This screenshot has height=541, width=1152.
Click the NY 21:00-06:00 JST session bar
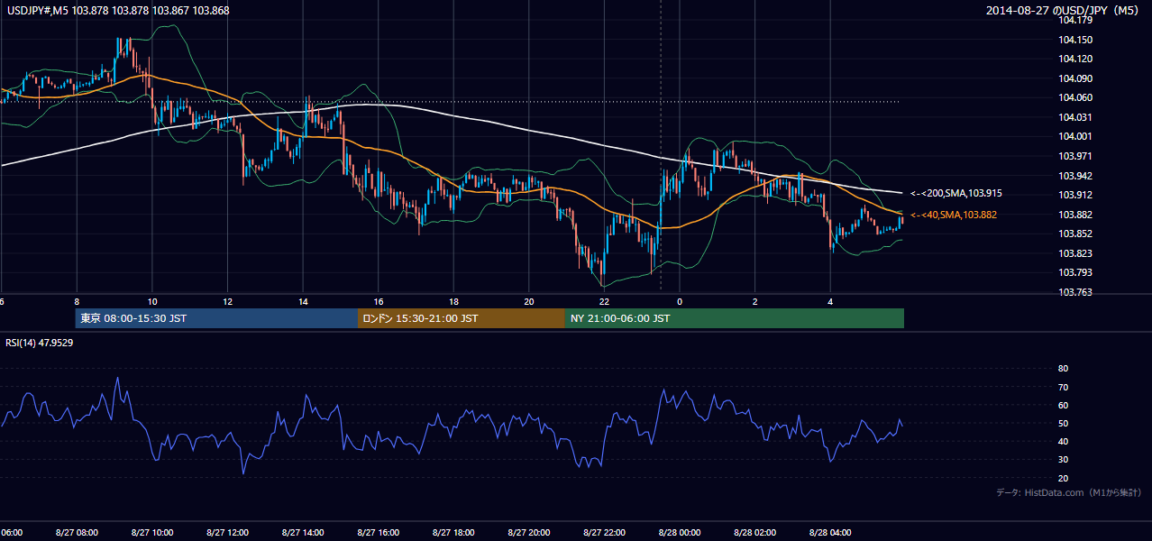point(735,318)
